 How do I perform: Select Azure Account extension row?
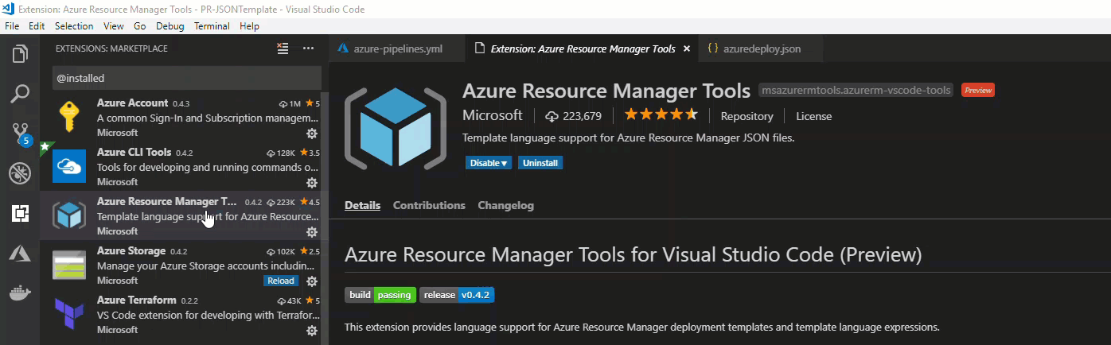coord(180,117)
